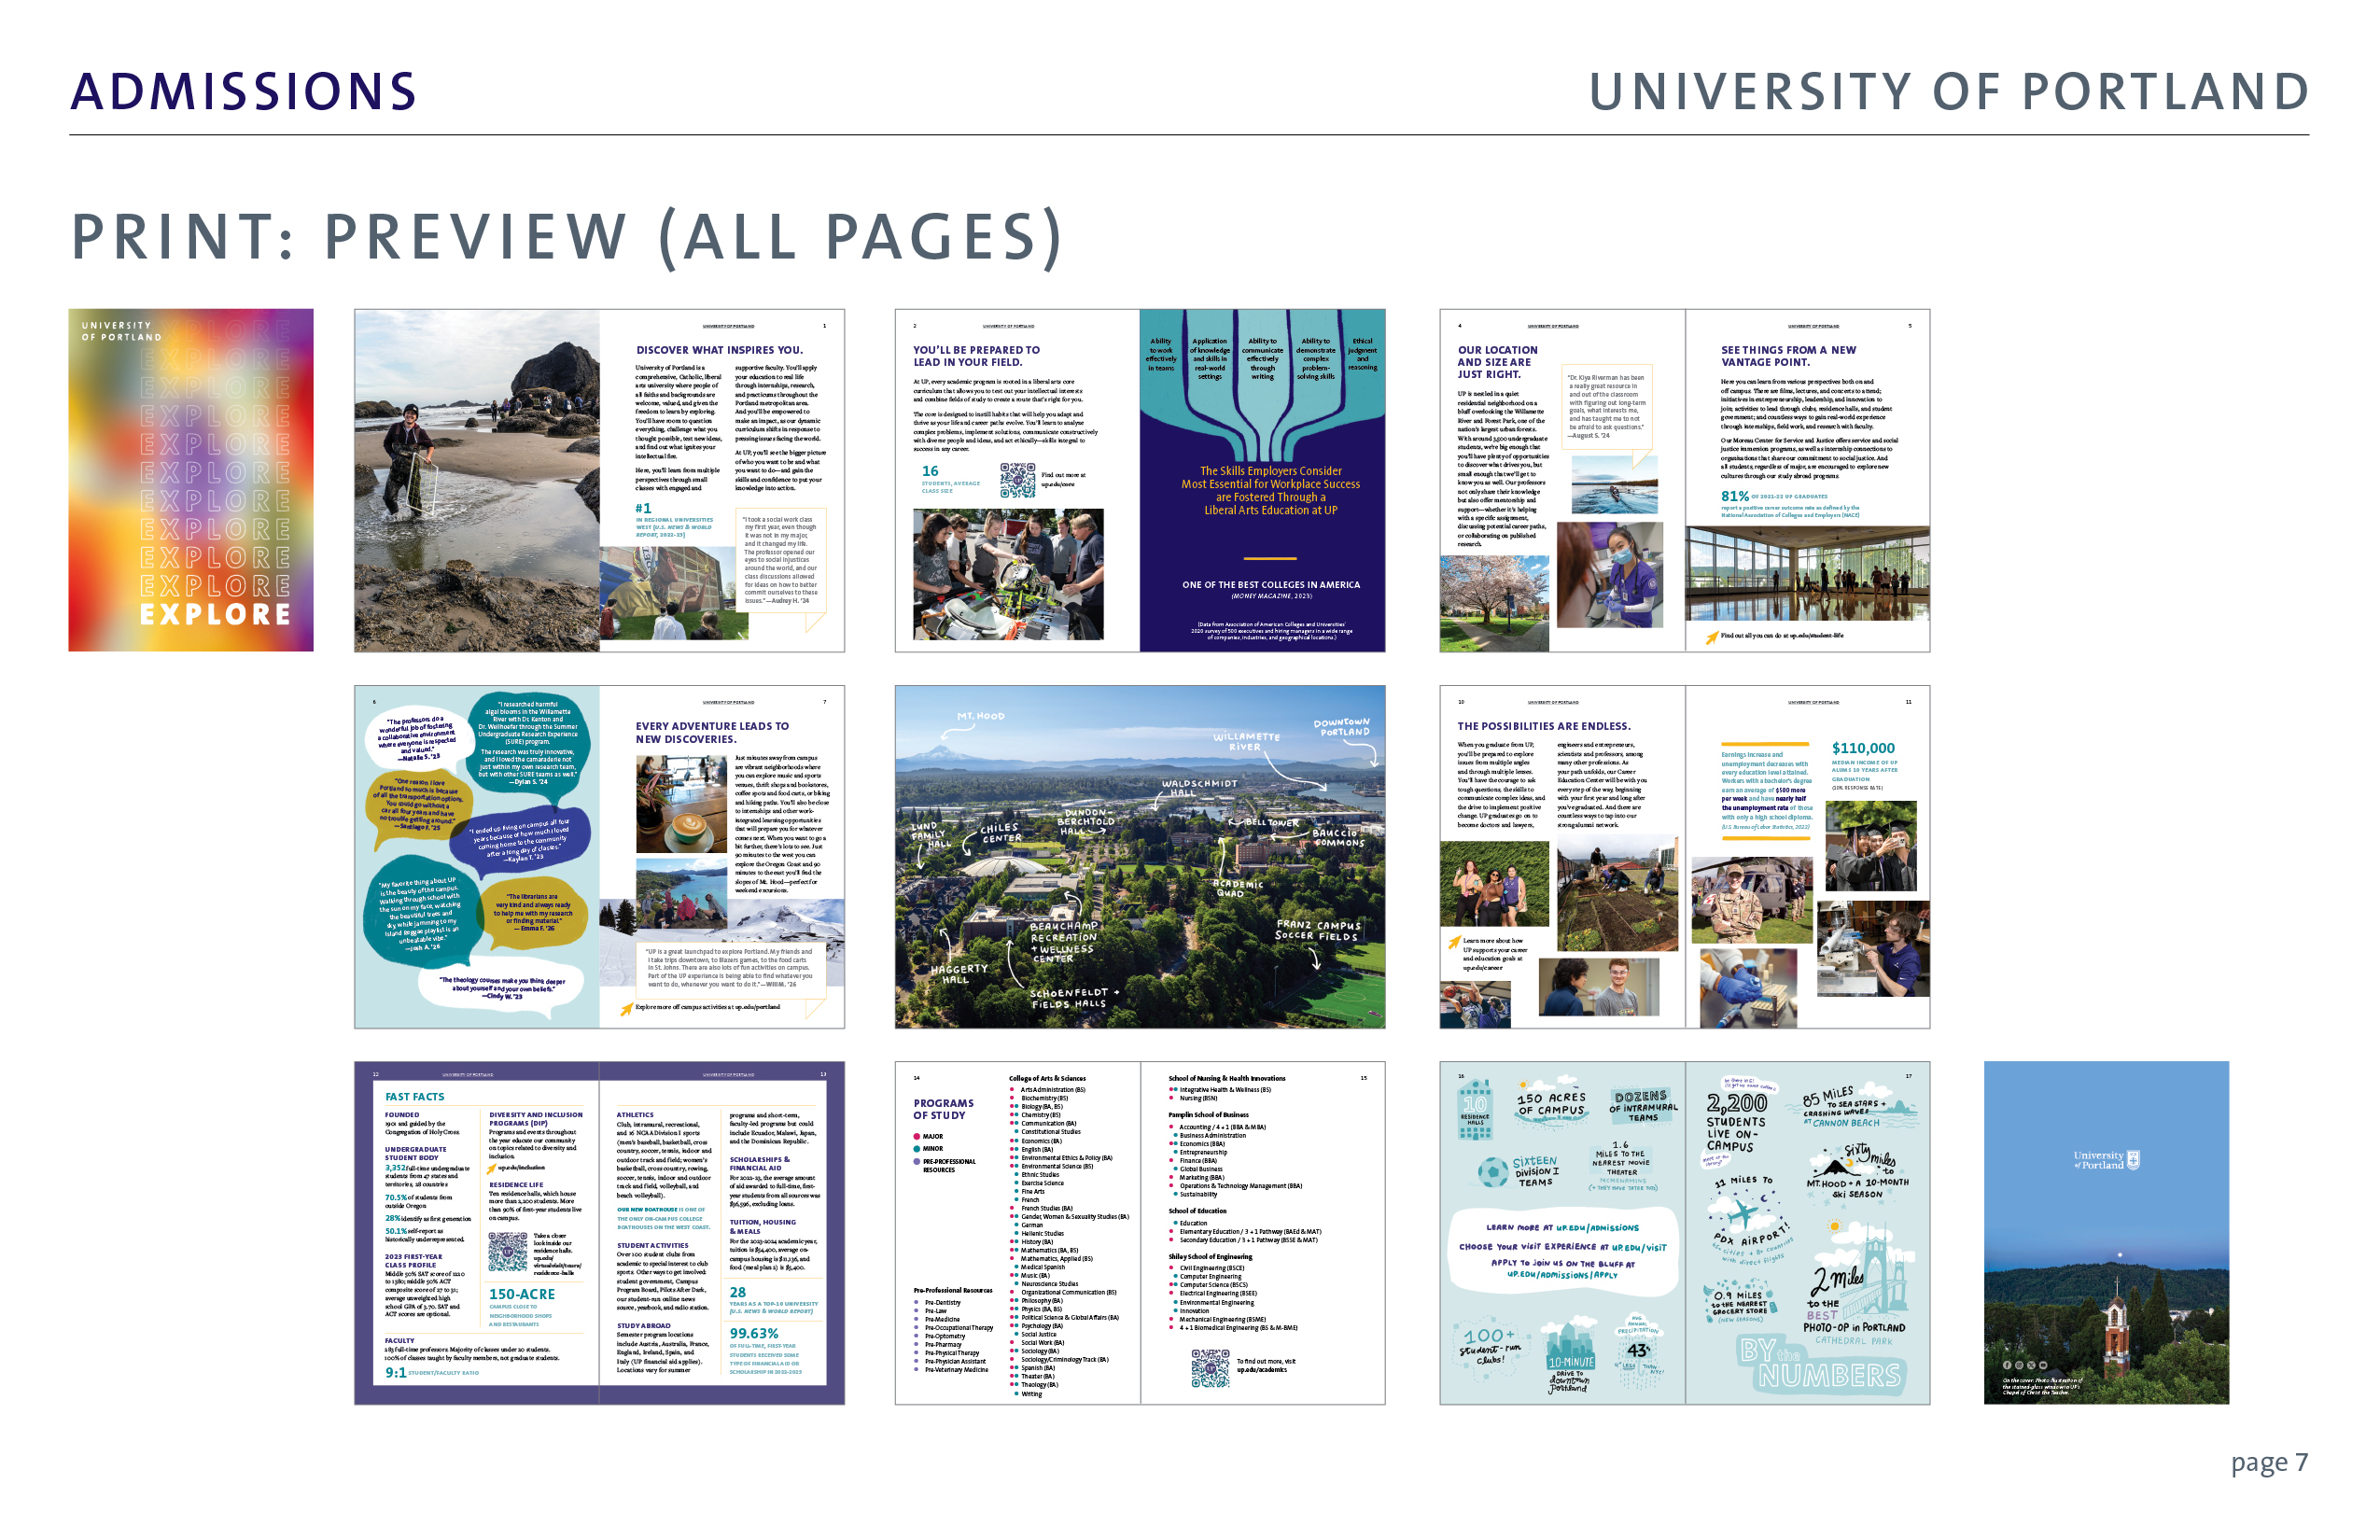Click the pink MAJOR legend dot
Viewport: 2380px width, 1540px height.
point(916,1137)
